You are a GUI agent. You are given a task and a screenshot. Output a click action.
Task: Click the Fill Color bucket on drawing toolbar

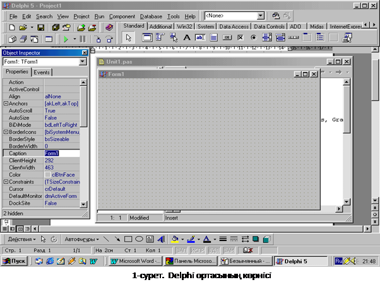[175, 239]
